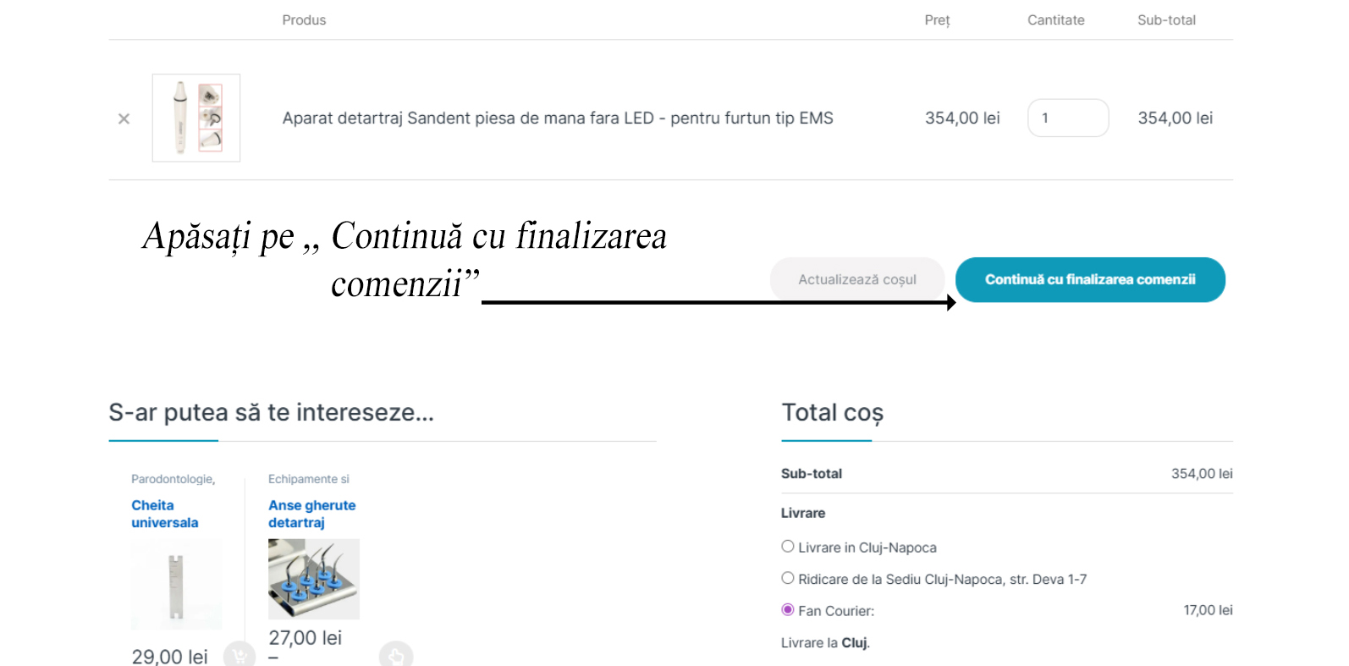Screen dimensions: 1349x666
Task: Open the Aparat detartraj Sandent product link
Action: tap(558, 118)
